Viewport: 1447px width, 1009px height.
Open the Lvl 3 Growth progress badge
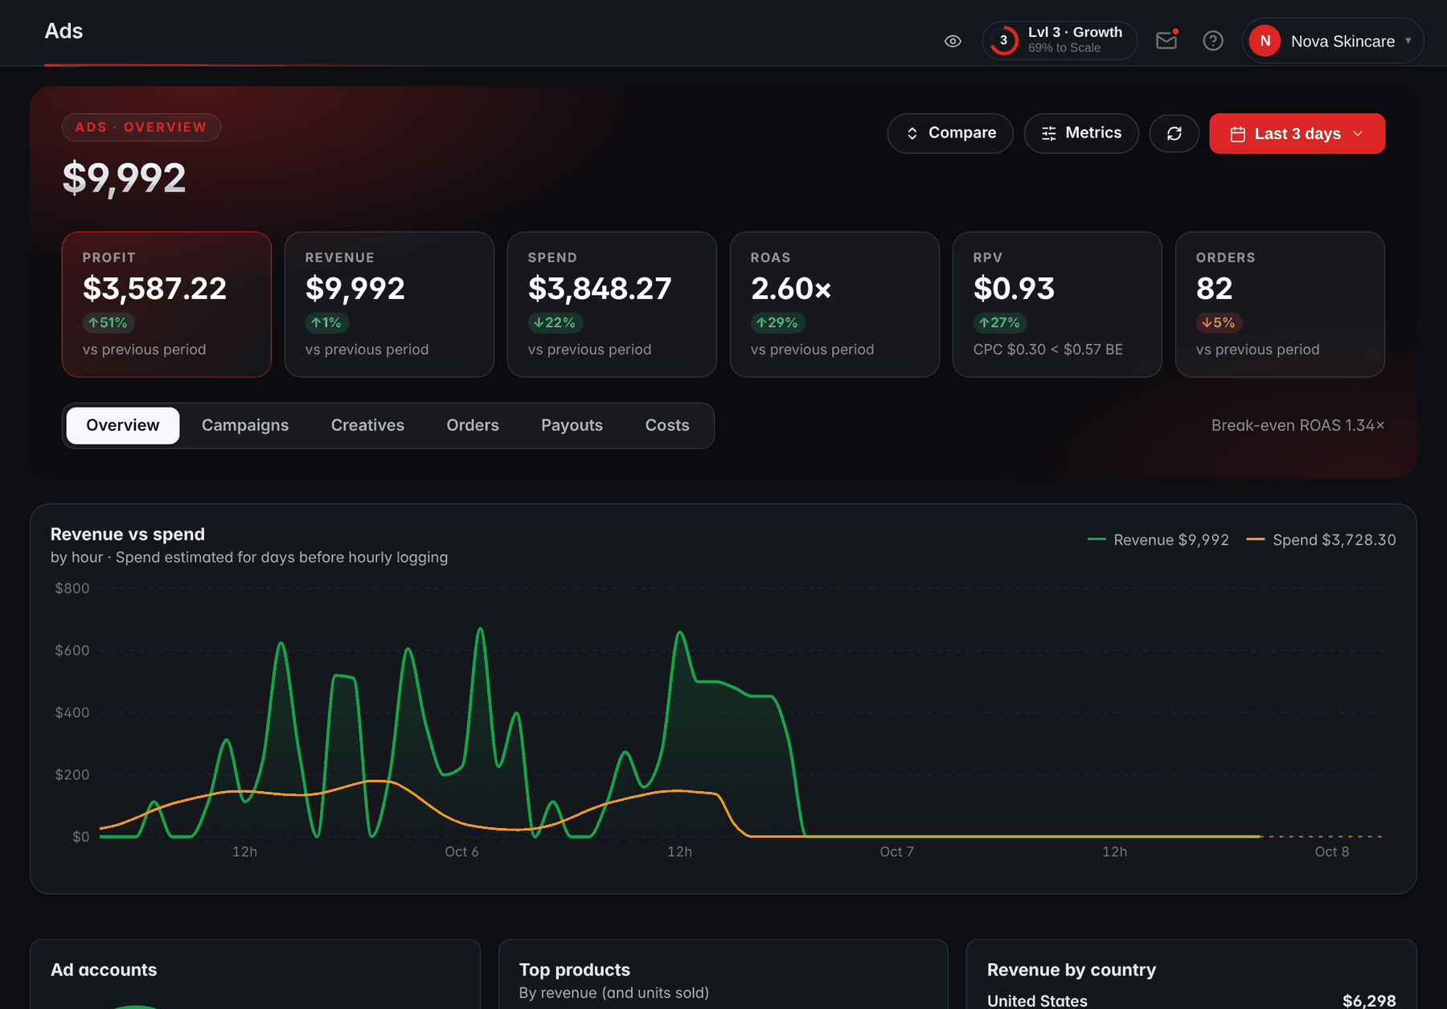[x=1060, y=40]
